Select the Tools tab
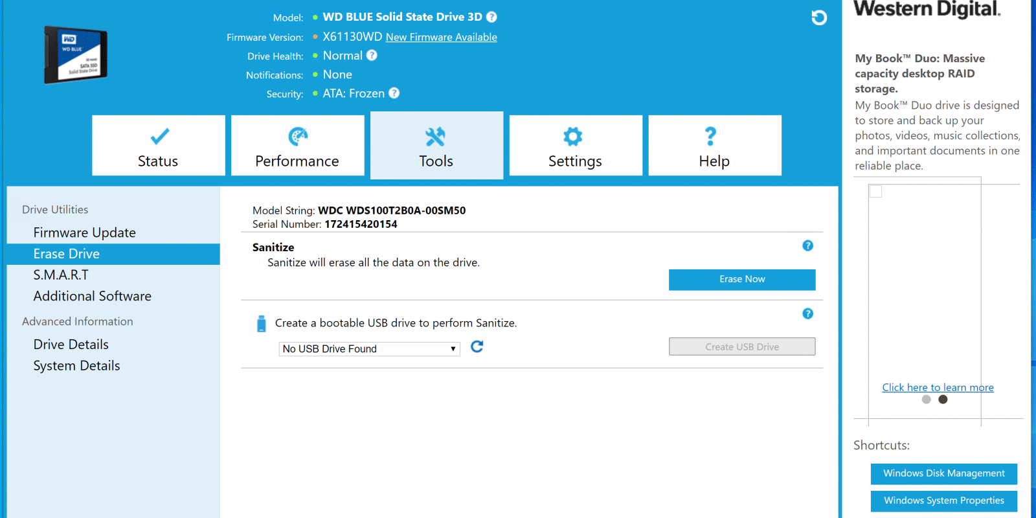 coord(437,146)
